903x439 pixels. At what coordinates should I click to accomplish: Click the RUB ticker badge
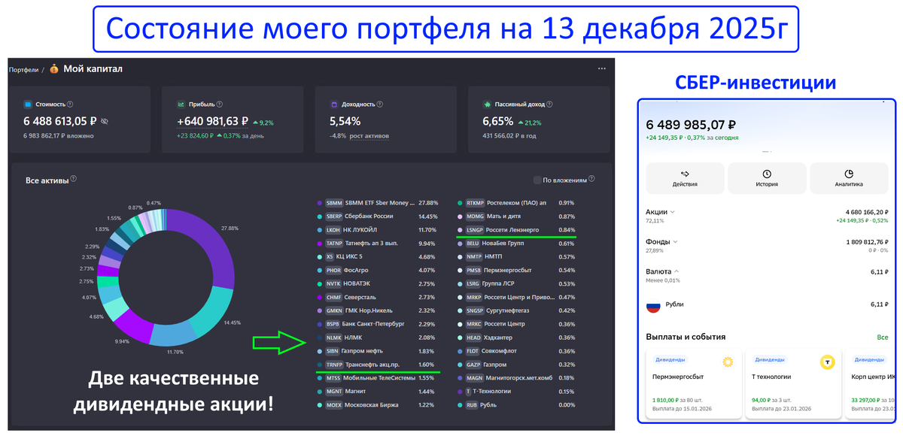point(473,405)
